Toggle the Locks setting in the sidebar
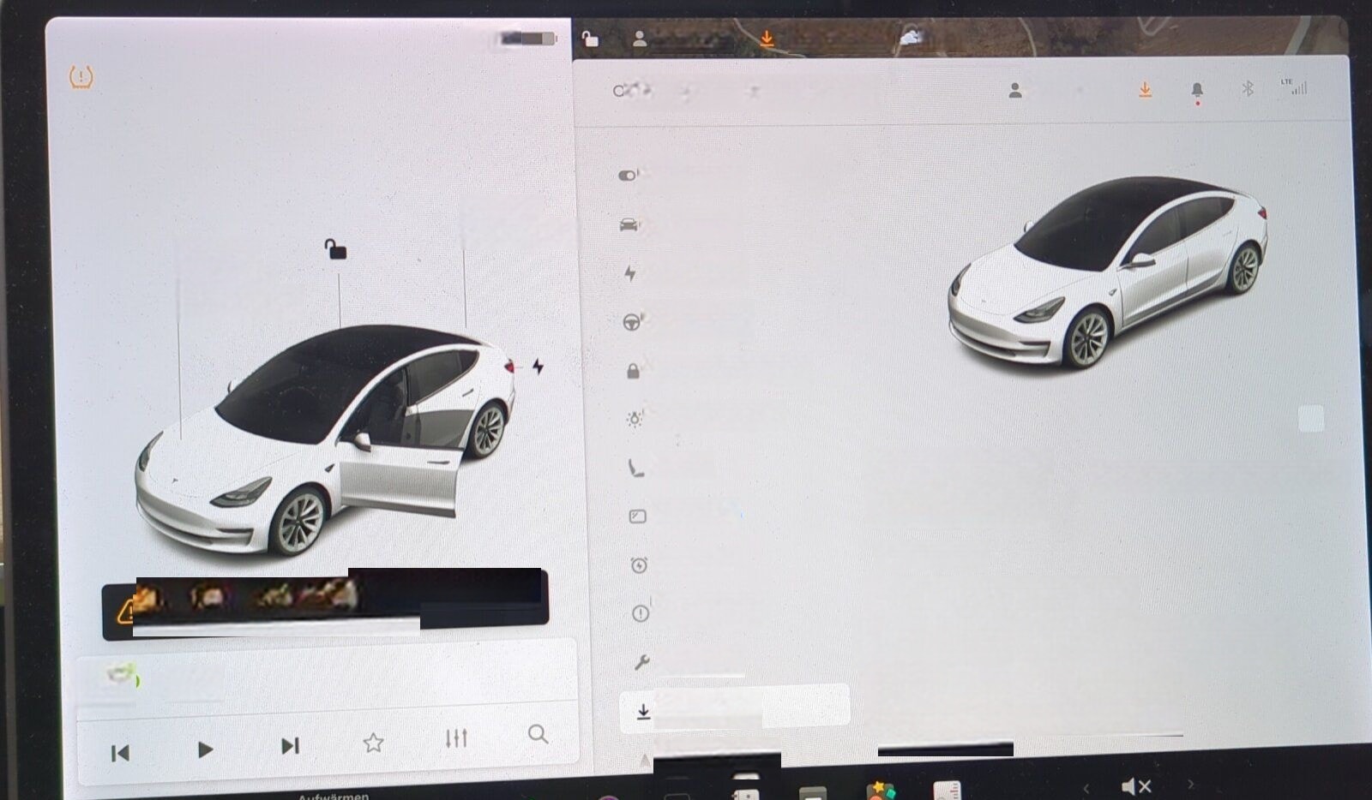The width and height of the screenshot is (1372, 800). coord(632,372)
